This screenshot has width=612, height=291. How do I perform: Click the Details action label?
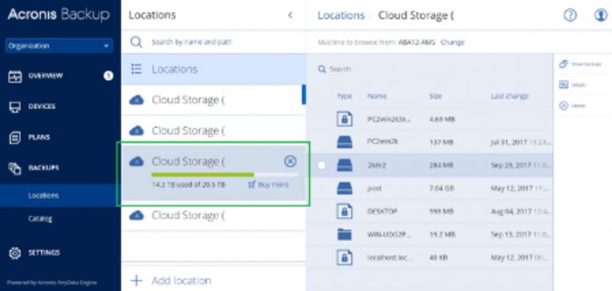click(x=579, y=85)
